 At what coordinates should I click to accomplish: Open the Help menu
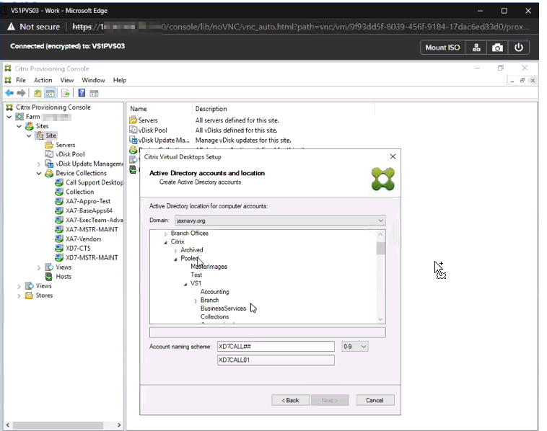[120, 80]
